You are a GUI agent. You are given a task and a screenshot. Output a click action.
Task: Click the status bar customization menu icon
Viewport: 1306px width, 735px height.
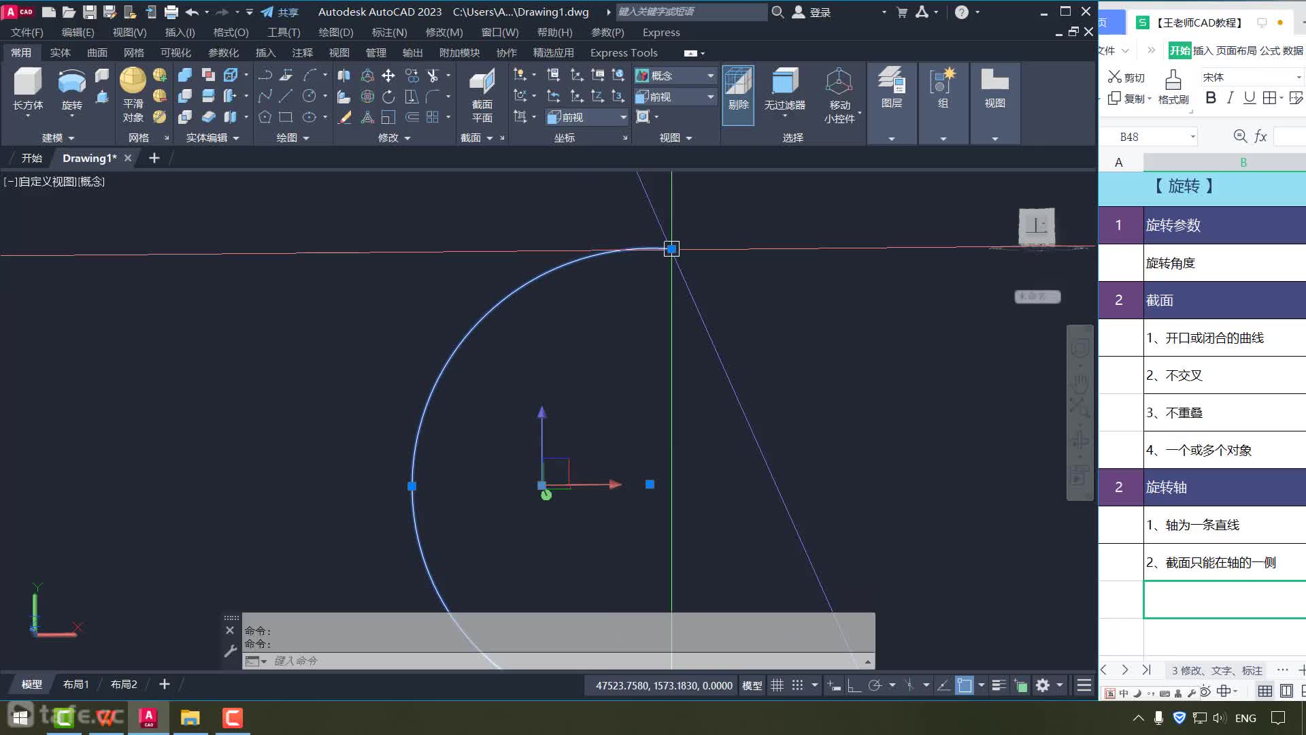[1084, 685]
